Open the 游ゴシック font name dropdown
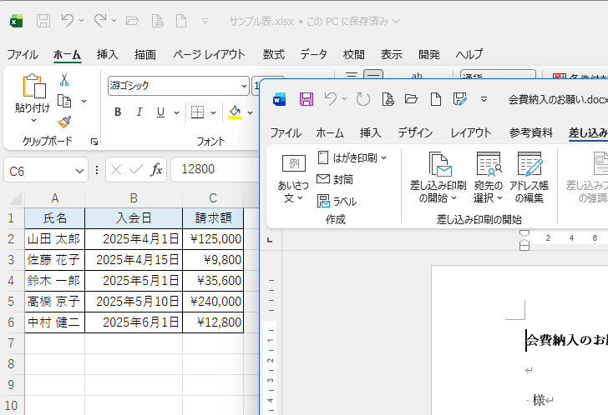The height and width of the screenshot is (415, 608). (x=244, y=86)
